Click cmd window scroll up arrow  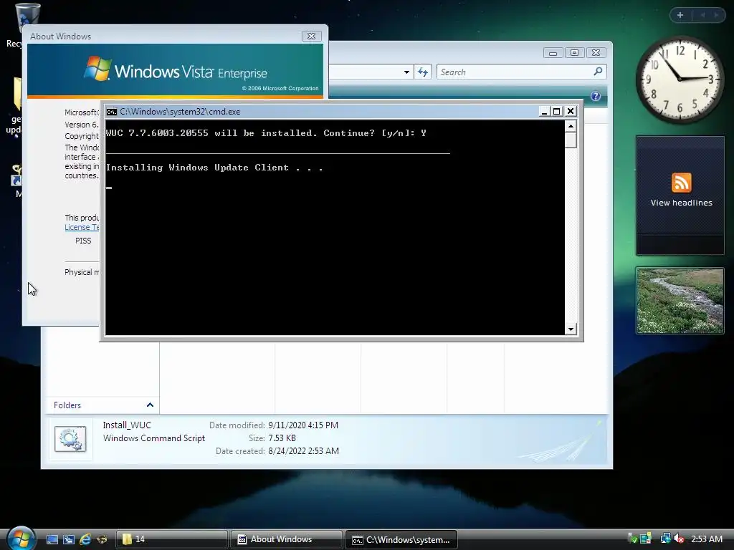point(571,126)
